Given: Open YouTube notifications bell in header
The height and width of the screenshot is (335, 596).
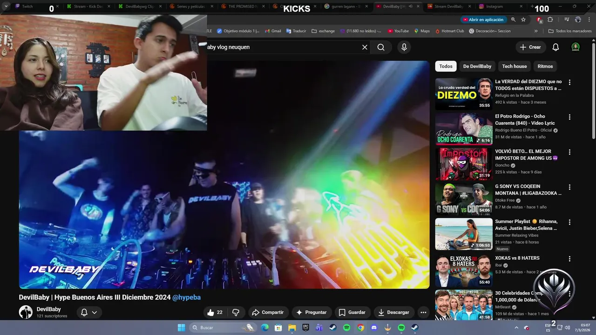Looking at the screenshot, I should (x=555, y=47).
